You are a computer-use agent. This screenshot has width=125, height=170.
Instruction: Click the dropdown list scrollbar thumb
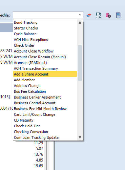point(80,63)
